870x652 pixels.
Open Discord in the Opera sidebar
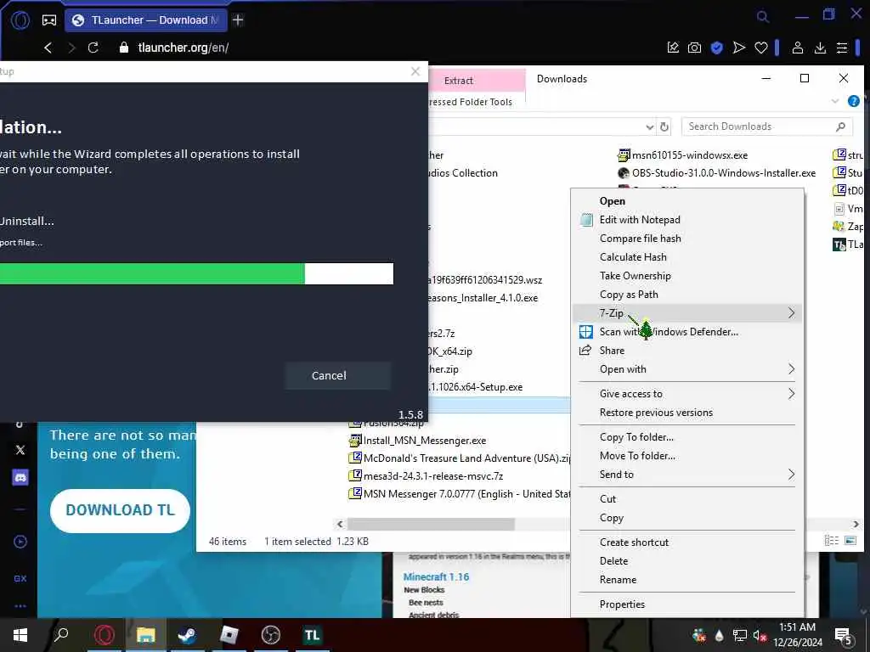pos(20,477)
